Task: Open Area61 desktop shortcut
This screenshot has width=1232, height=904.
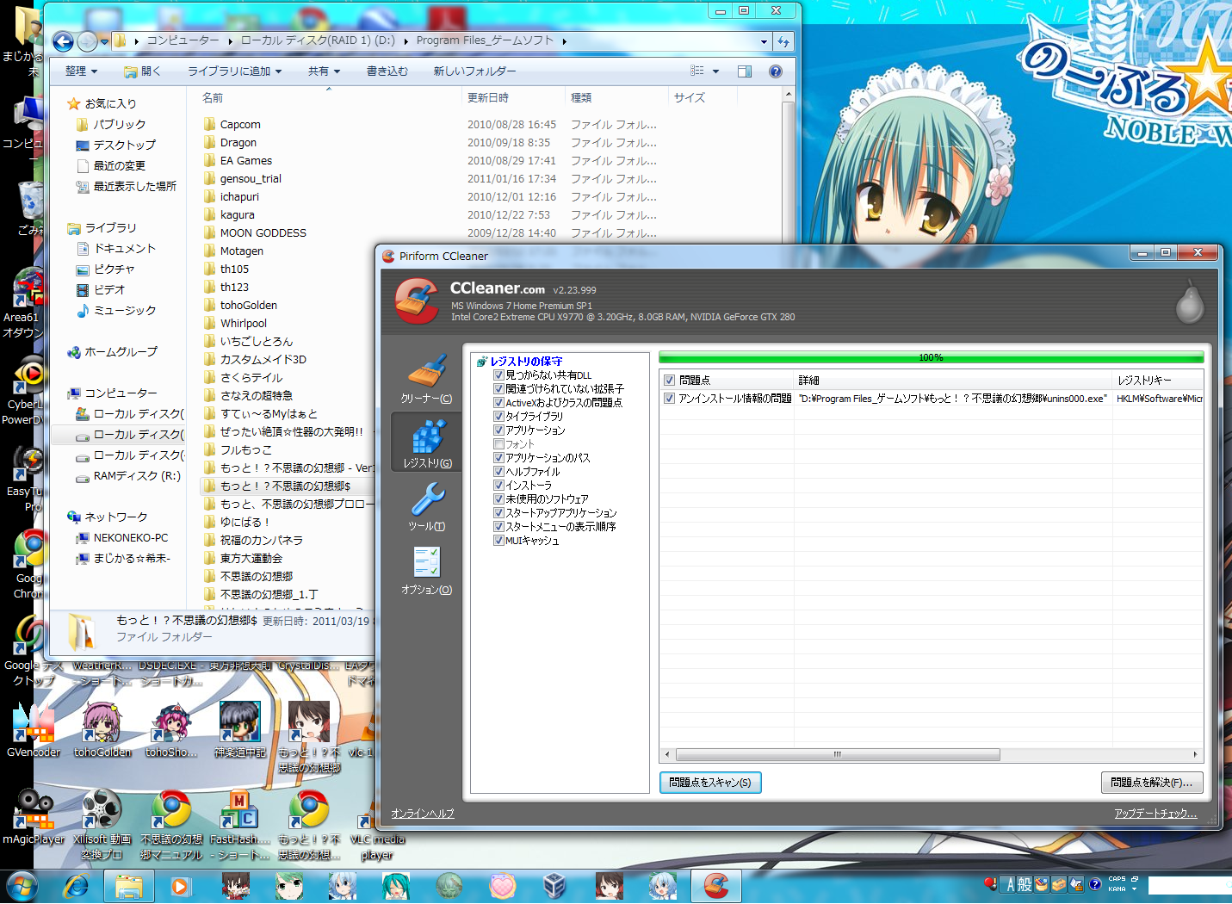Action: click(24, 303)
